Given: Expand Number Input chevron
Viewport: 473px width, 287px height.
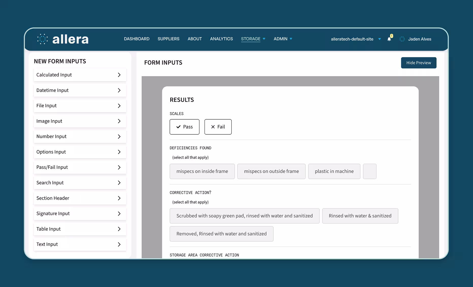Looking at the screenshot, I should coord(119,137).
